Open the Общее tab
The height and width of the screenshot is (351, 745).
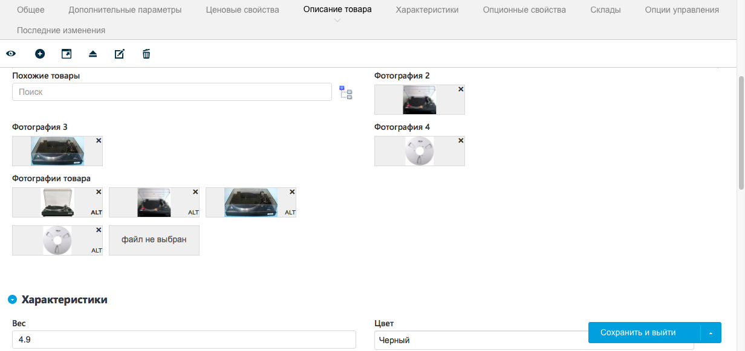30,10
